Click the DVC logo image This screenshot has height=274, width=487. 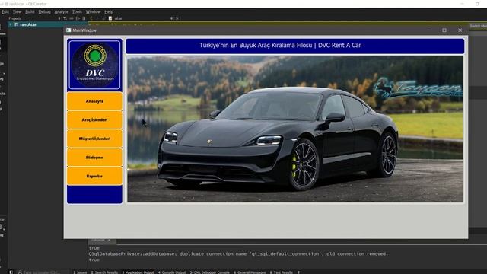[x=94, y=65]
